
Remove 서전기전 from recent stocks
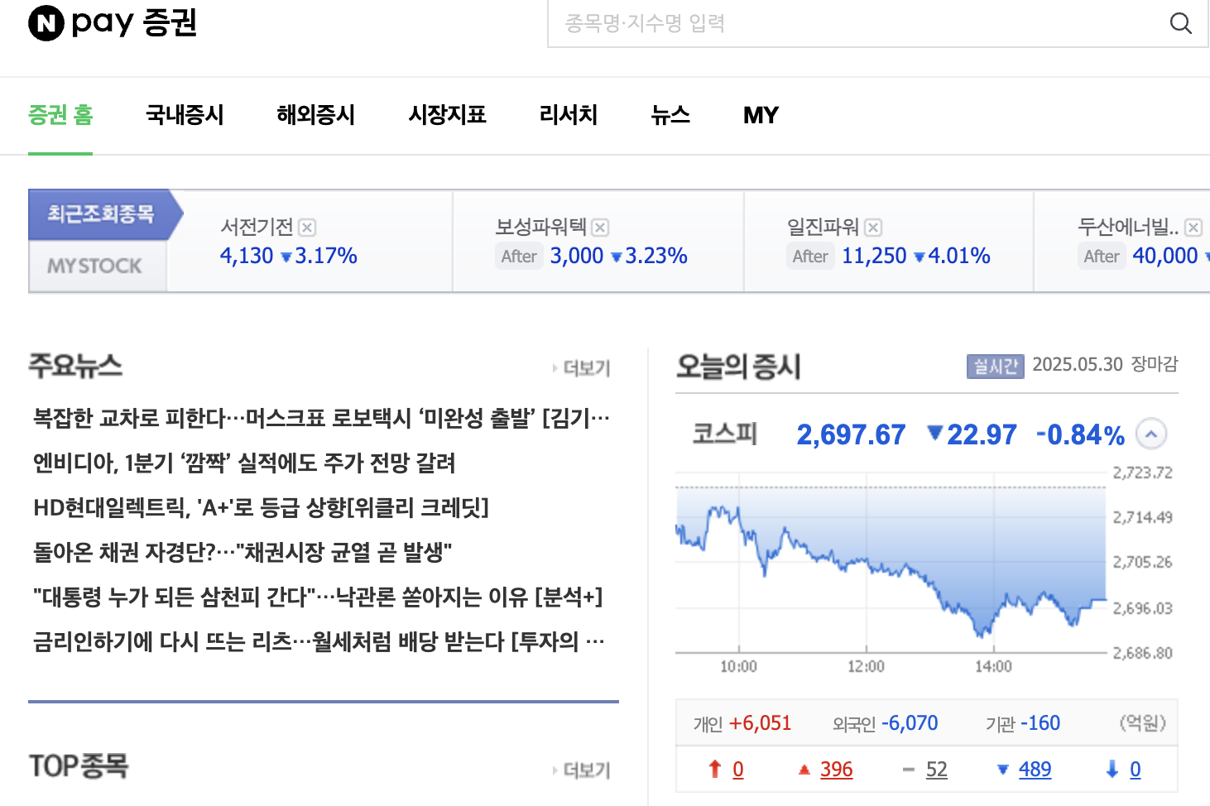click(307, 227)
